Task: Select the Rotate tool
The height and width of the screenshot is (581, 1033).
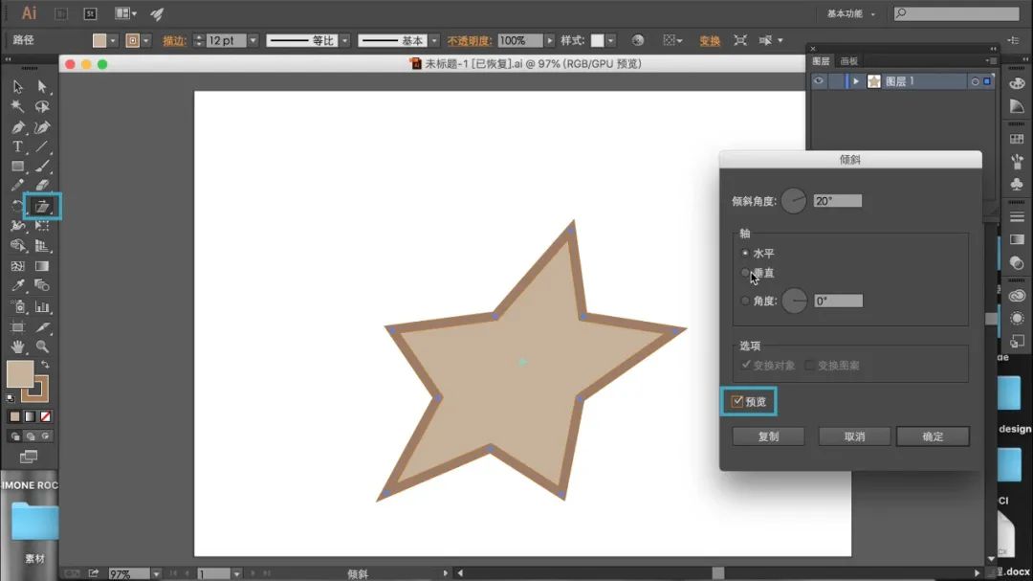Action: [18, 207]
